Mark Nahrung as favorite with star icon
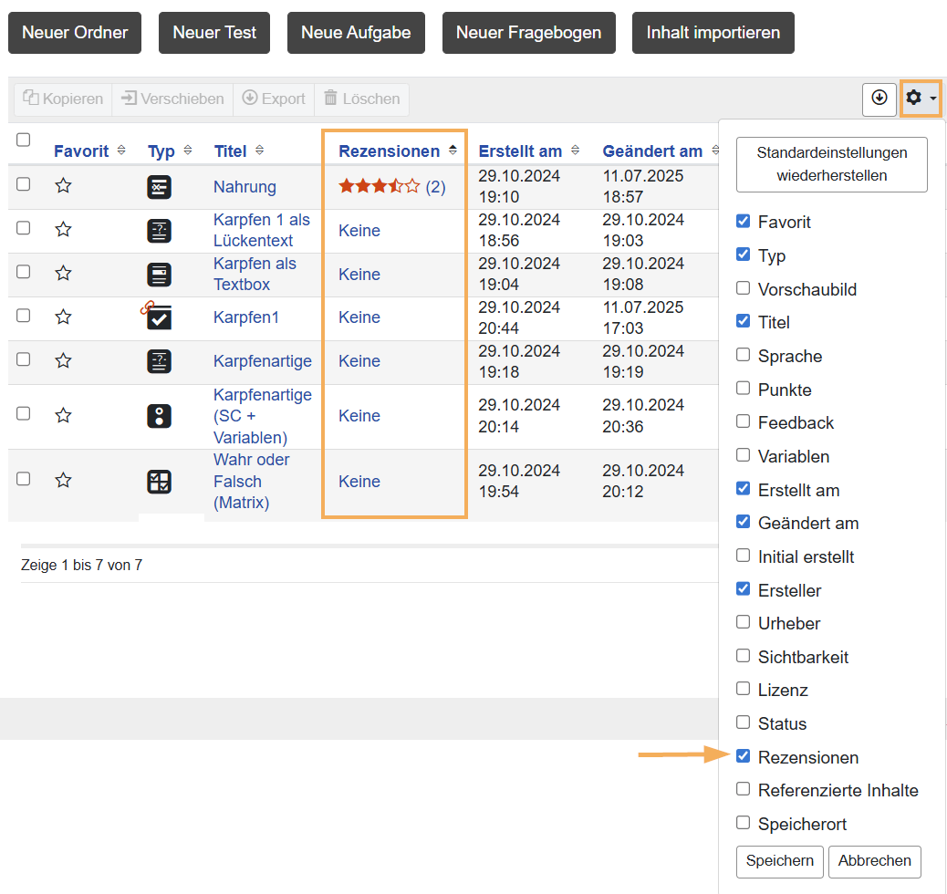Screen dimensions: 947x894 (63, 186)
